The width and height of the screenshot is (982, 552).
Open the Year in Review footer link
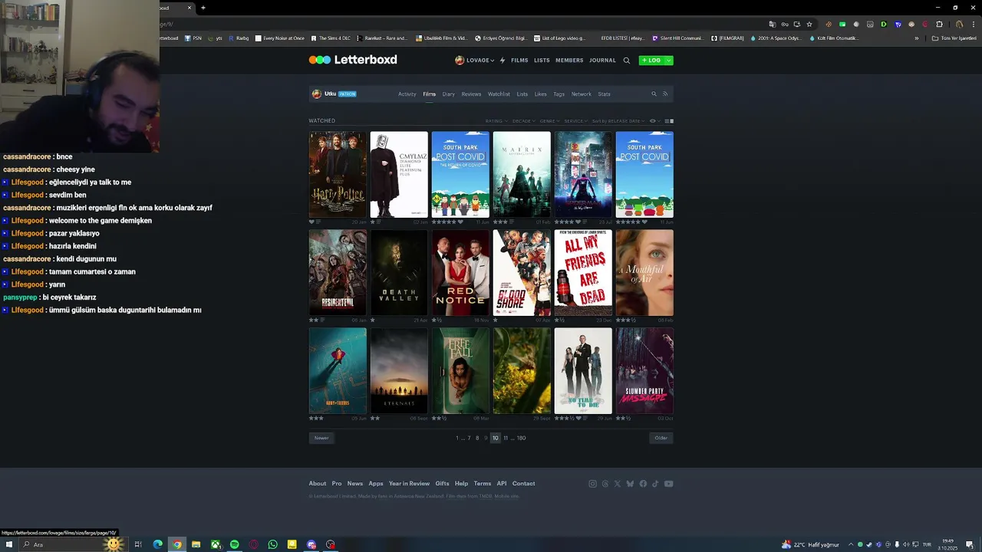click(409, 484)
